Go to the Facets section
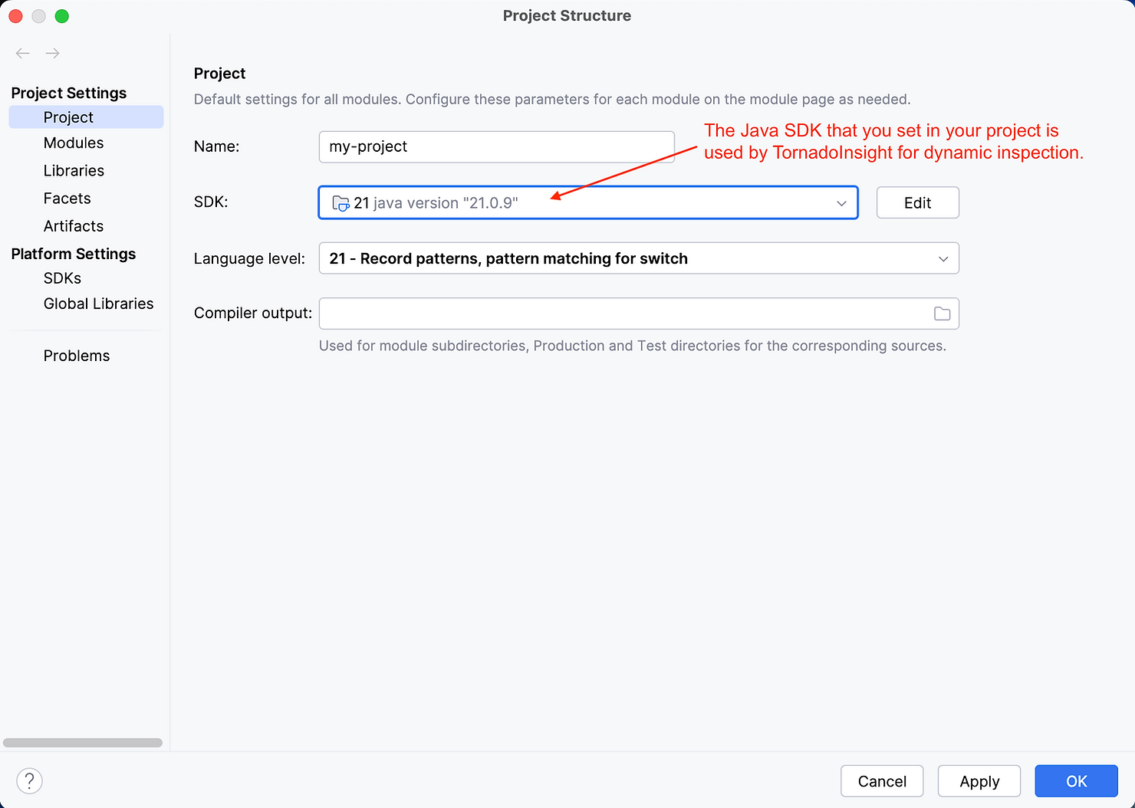 point(67,199)
